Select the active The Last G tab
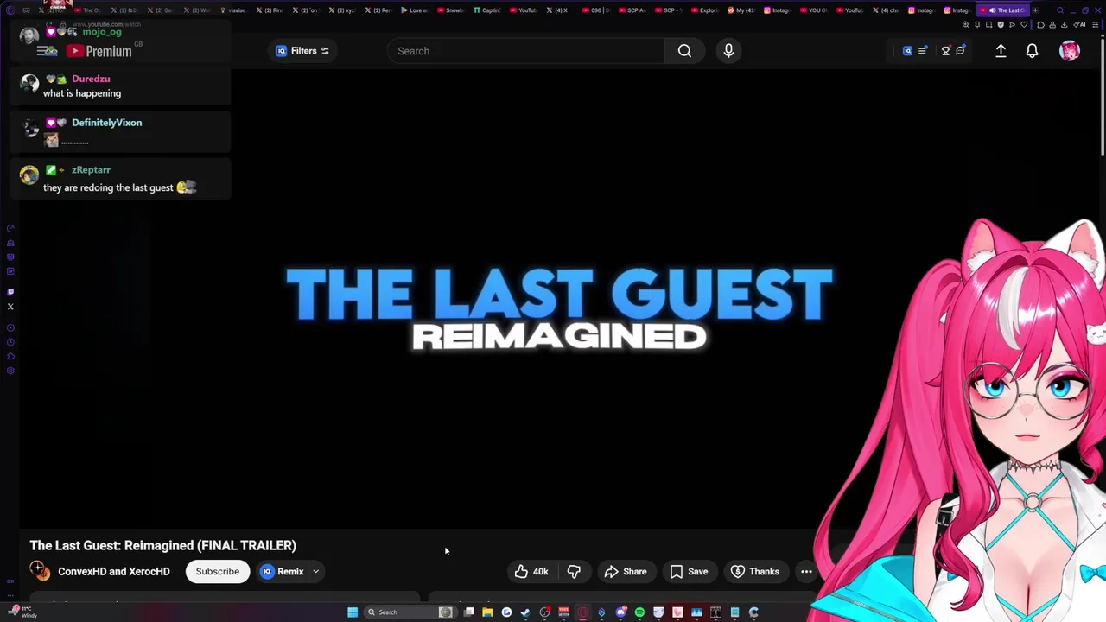The image size is (1106, 622). point(1004,10)
